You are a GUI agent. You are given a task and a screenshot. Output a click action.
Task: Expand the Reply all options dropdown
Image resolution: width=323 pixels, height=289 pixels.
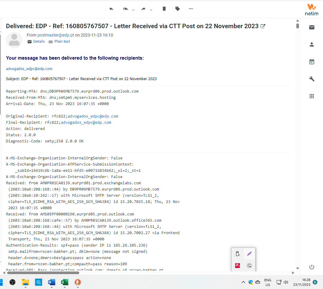(133, 10)
